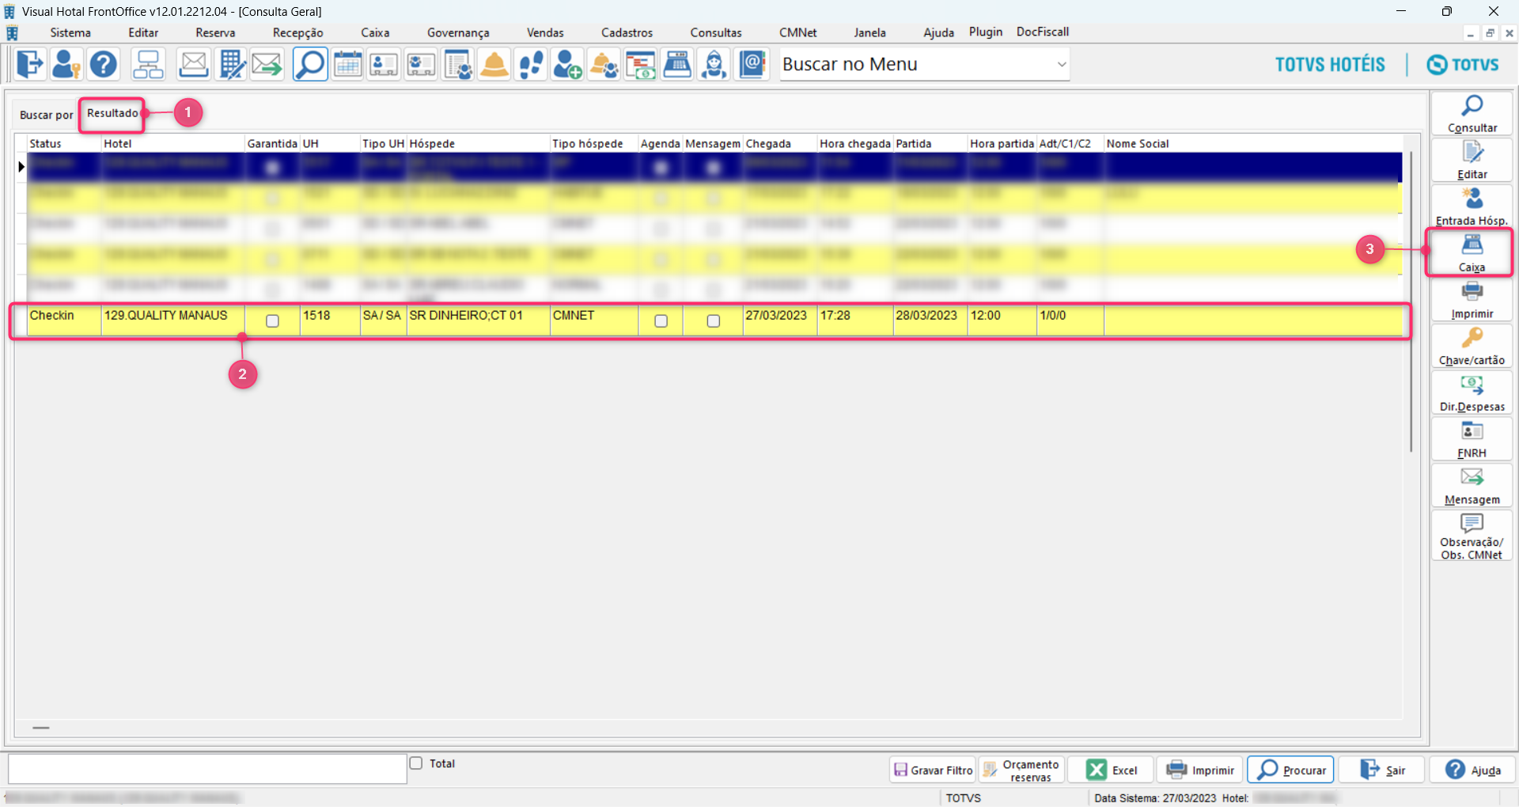Click the Gravar Filtro button

(933, 770)
